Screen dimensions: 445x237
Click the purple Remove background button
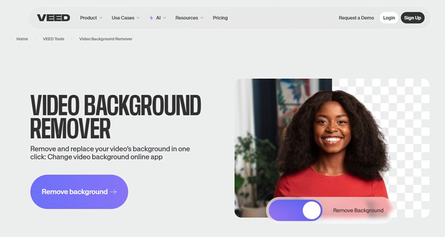point(79,192)
